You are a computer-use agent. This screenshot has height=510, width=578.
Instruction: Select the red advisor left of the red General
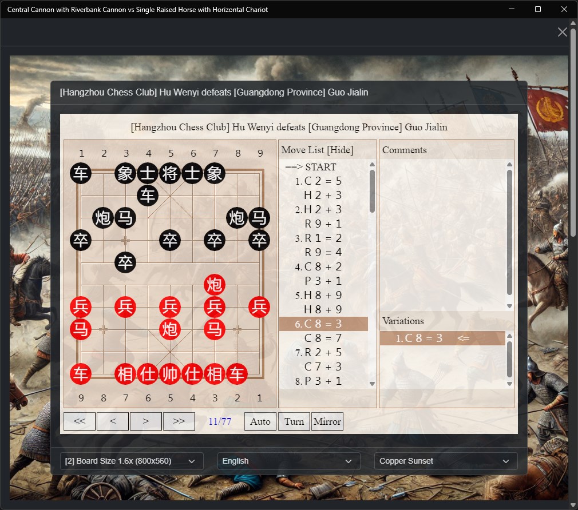(x=148, y=374)
